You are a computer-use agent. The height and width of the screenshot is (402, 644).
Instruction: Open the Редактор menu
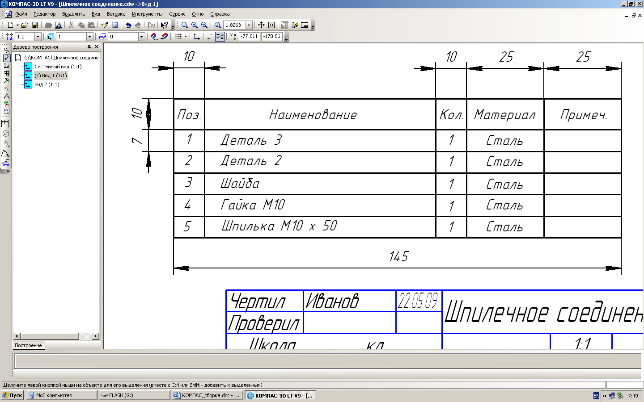click(45, 14)
